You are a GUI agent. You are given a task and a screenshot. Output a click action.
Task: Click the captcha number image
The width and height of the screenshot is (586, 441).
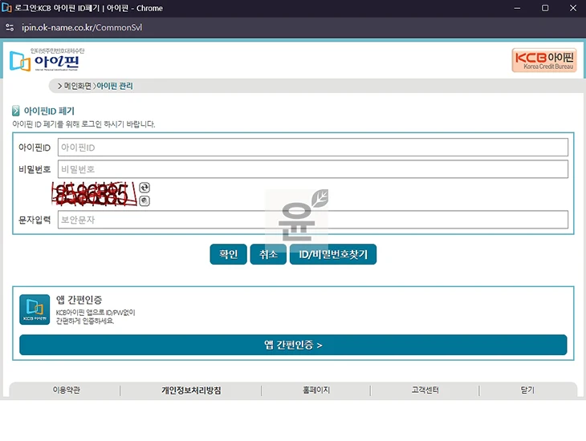click(92, 193)
